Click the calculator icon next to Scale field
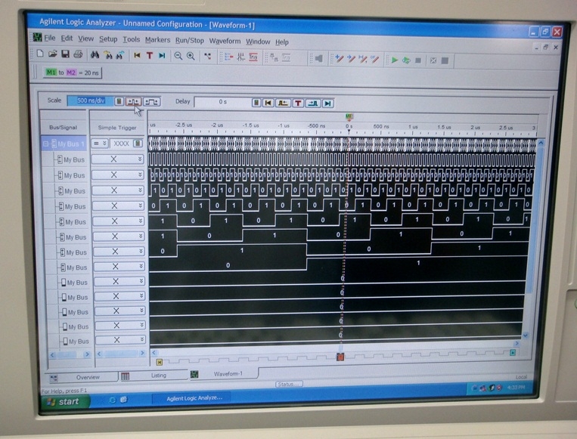This screenshot has height=439, width=577. [x=119, y=101]
